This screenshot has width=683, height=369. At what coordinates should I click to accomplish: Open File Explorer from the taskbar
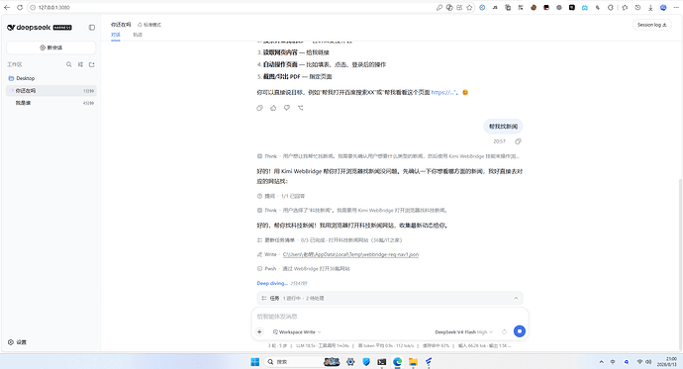pos(413,362)
